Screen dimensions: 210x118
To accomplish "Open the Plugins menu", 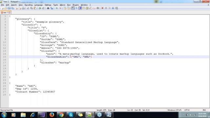I will (76, 5).
